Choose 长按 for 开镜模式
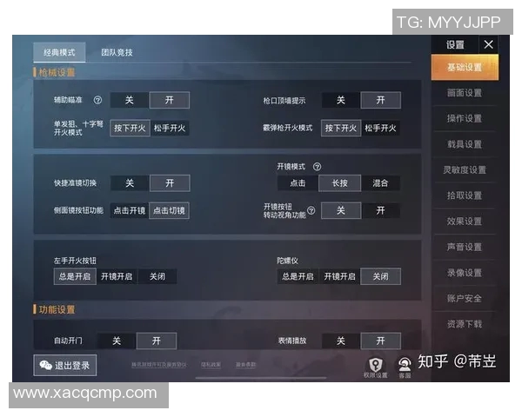Screen dimensions: 522x417 (339, 183)
